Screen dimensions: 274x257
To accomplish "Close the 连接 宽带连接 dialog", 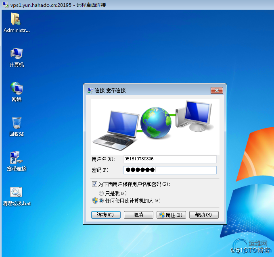I will (x=217, y=90).
